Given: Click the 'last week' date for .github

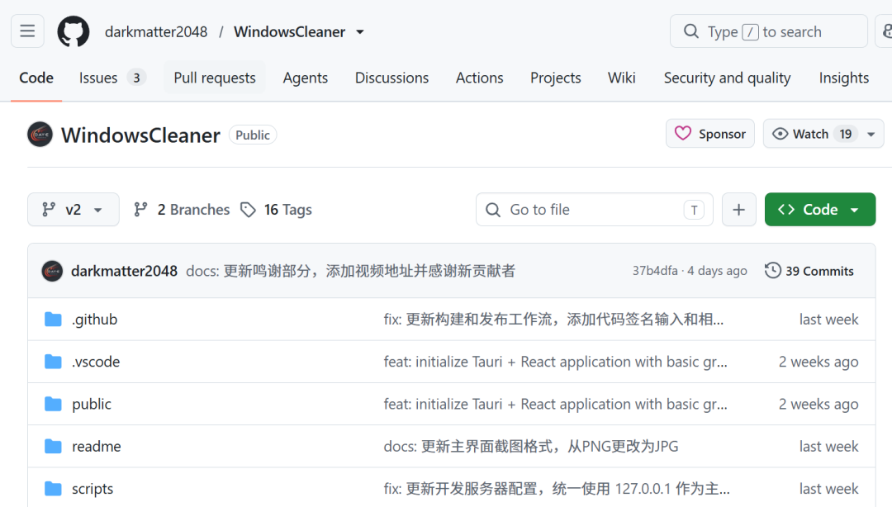Looking at the screenshot, I should tap(828, 320).
